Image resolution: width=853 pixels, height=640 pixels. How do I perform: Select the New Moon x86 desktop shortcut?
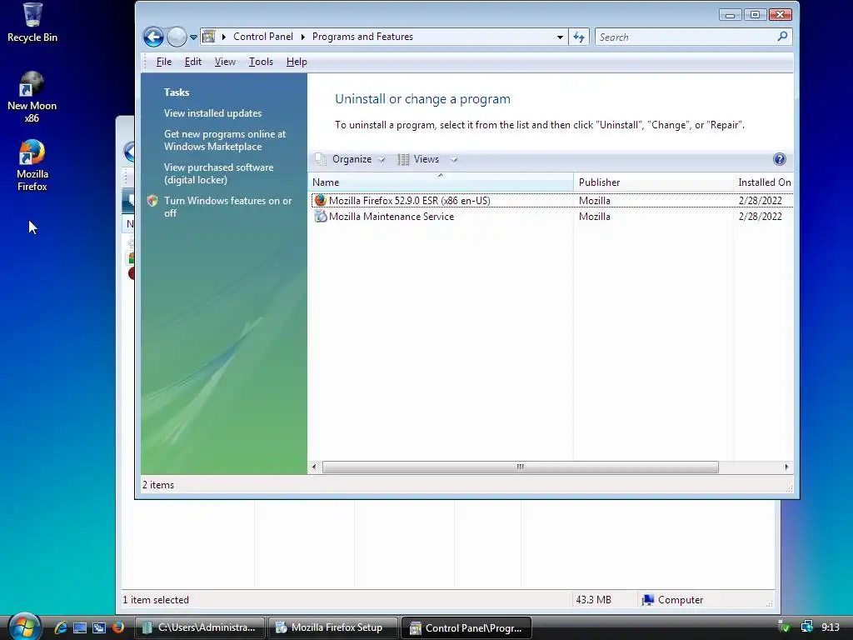click(x=32, y=97)
